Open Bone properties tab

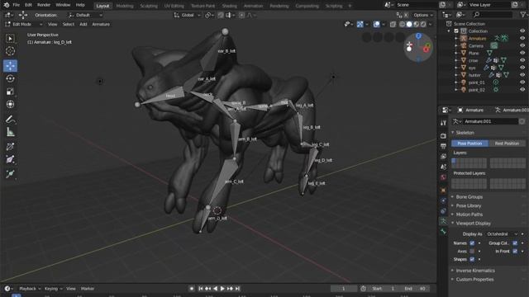[x=443, y=232]
